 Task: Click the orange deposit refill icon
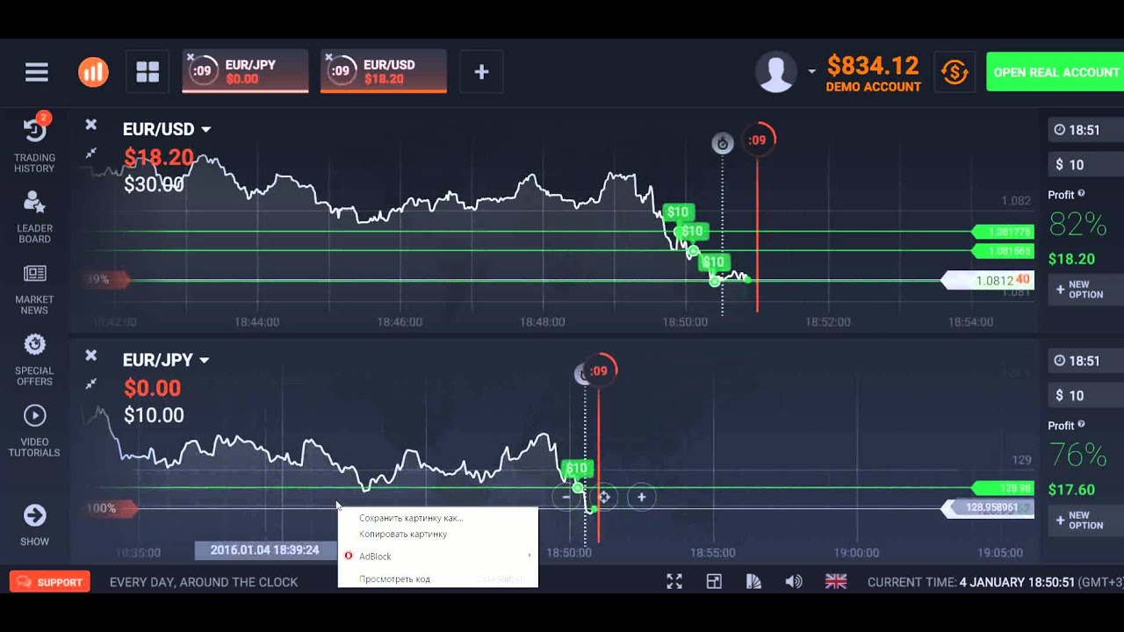955,72
